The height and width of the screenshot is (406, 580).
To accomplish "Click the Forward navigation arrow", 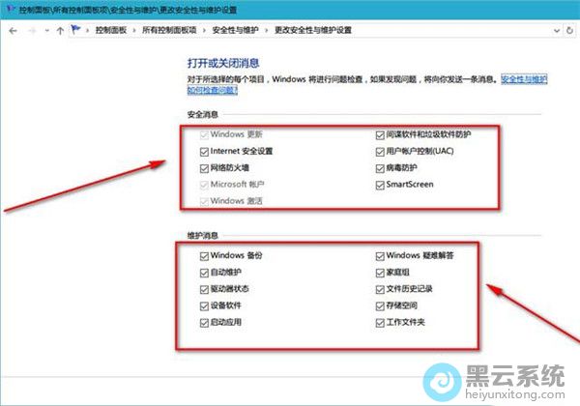I will 31,30.
